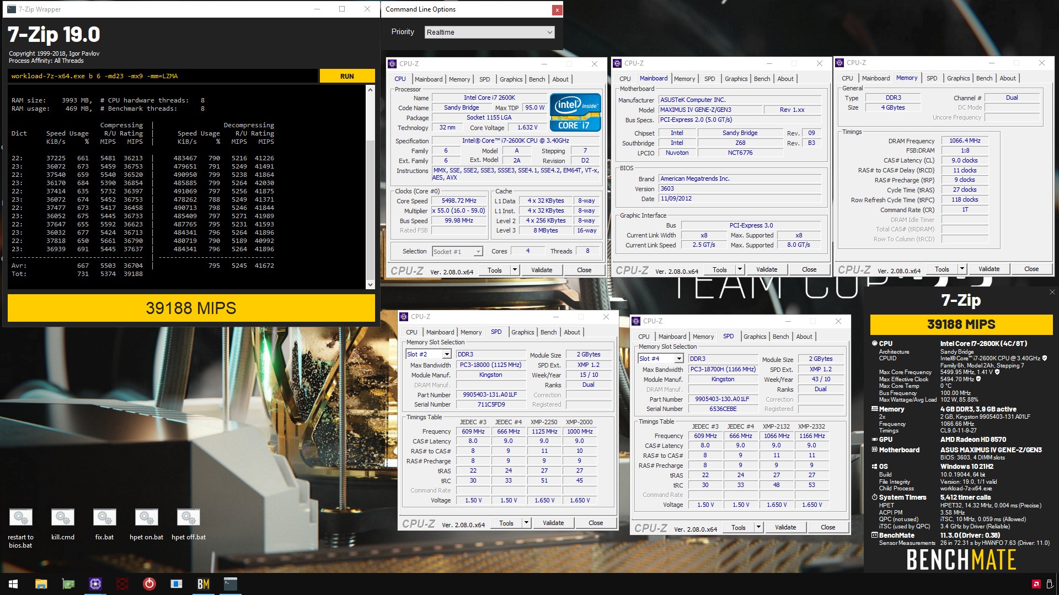The image size is (1059, 595).
Task: Open the green graphics card taskbar icon
Action: click(x=68, y=584)
